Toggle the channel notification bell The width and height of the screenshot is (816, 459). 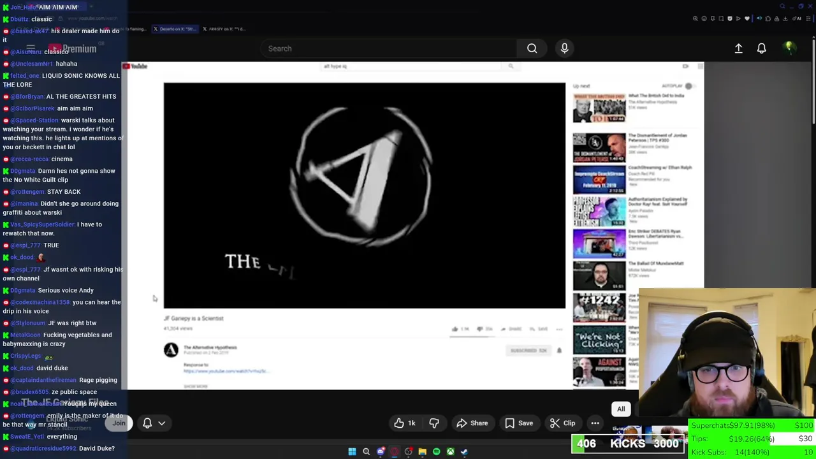click(x=147, y=423)
